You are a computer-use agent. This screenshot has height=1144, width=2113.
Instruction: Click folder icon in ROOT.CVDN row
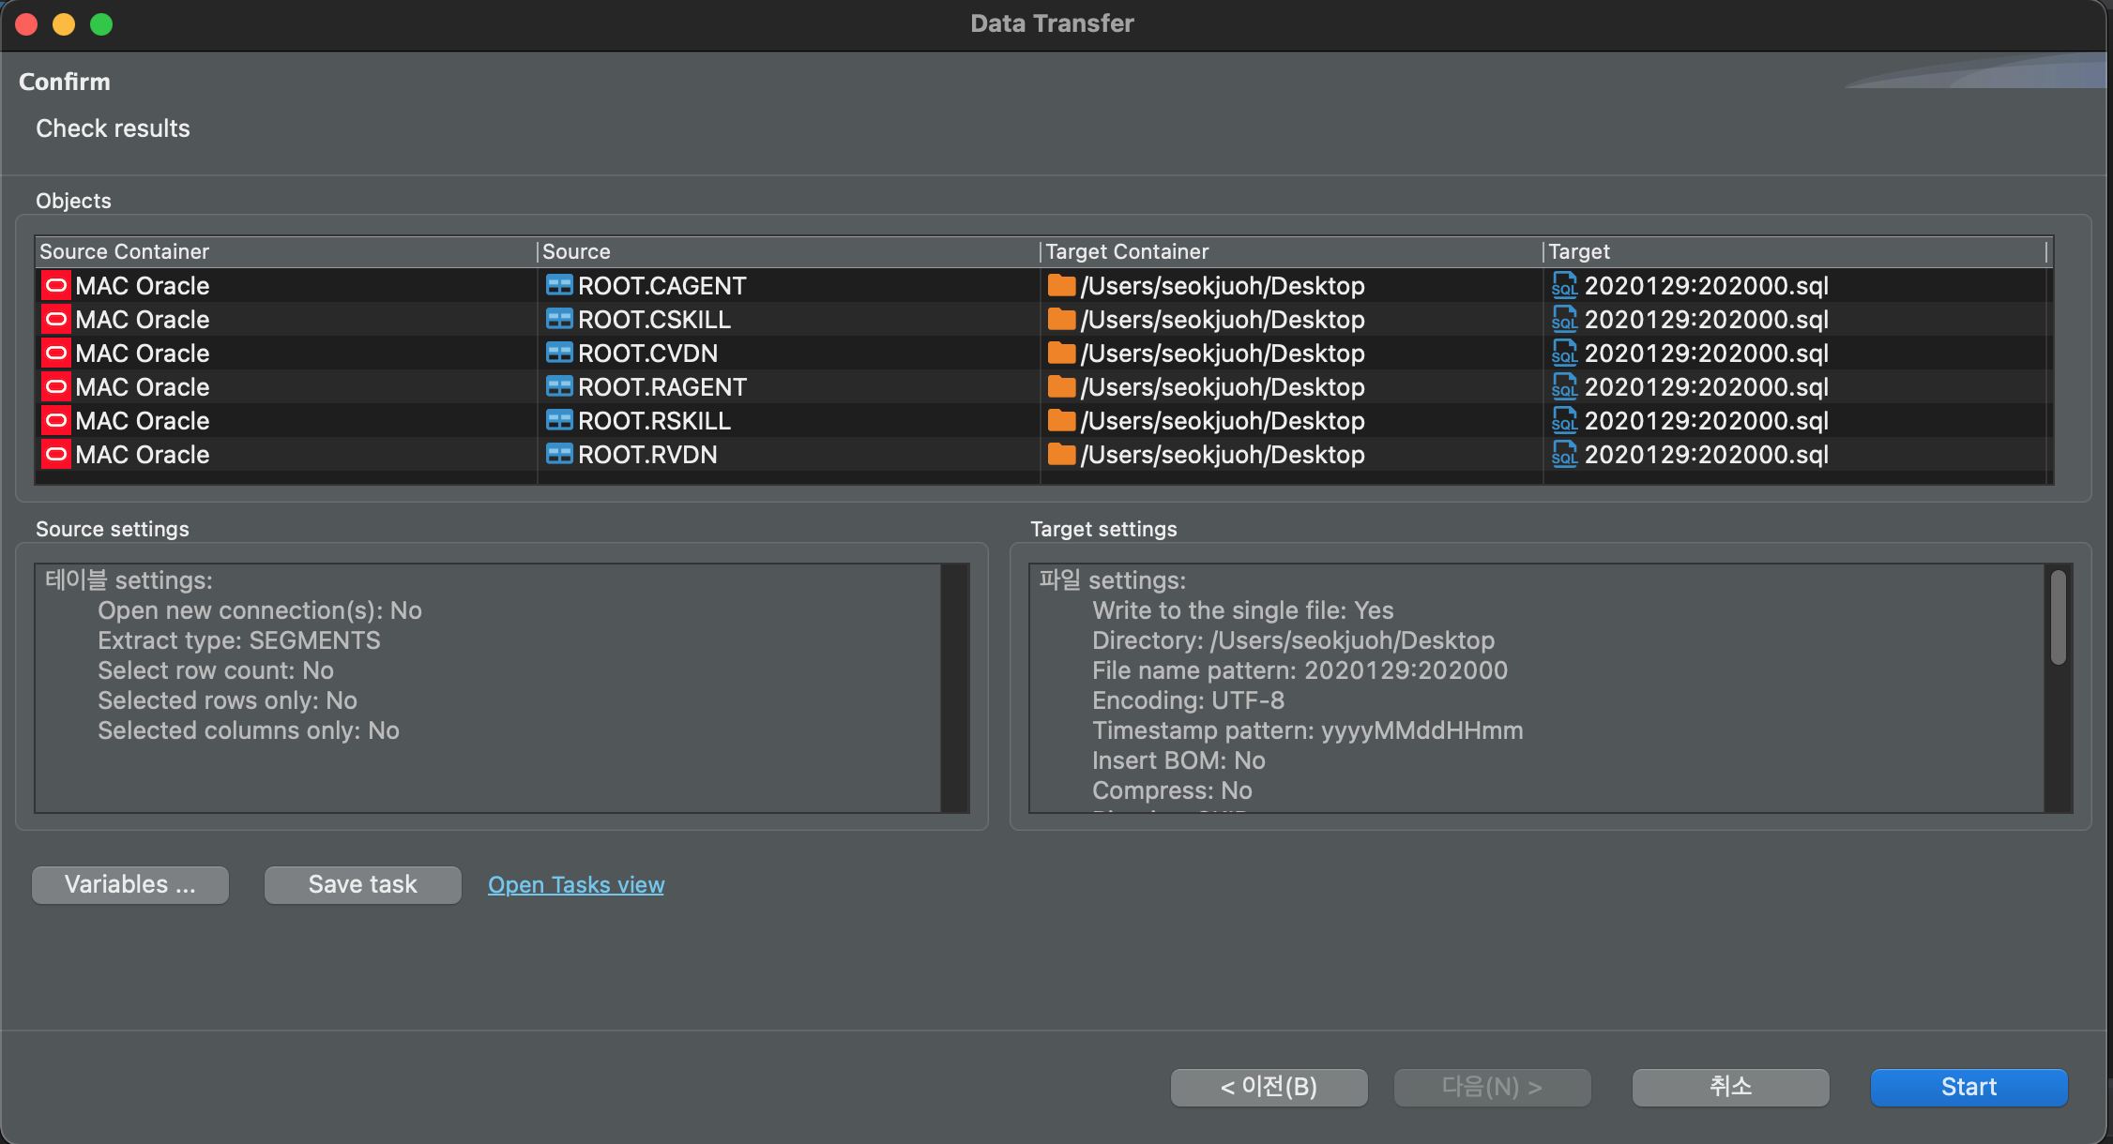click(1061, 354)
